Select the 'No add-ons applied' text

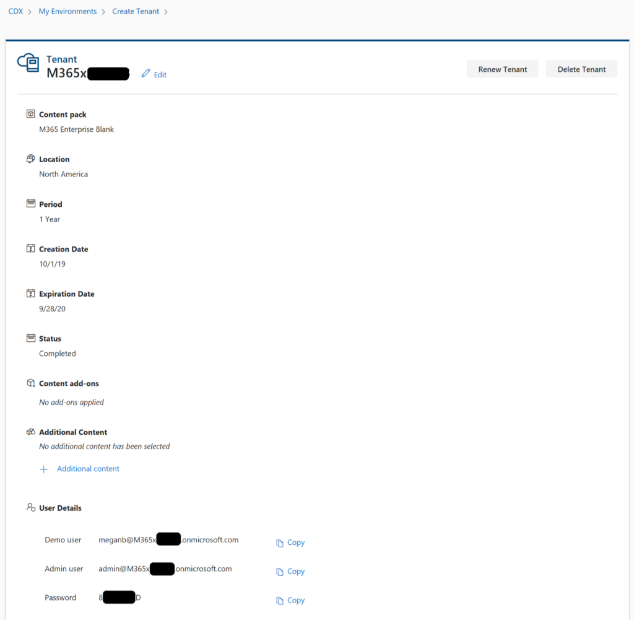72,402
